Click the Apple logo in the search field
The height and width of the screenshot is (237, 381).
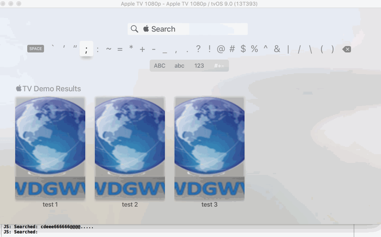[146, 29]
